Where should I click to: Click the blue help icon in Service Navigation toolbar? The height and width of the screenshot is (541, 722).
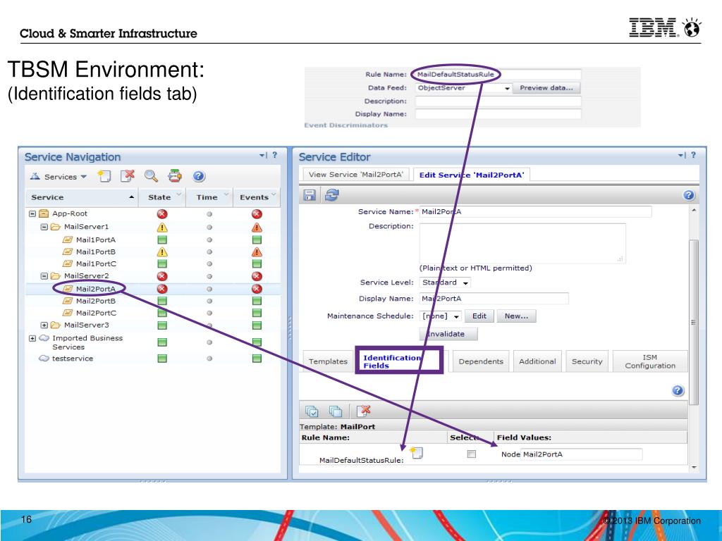point(198,176)
